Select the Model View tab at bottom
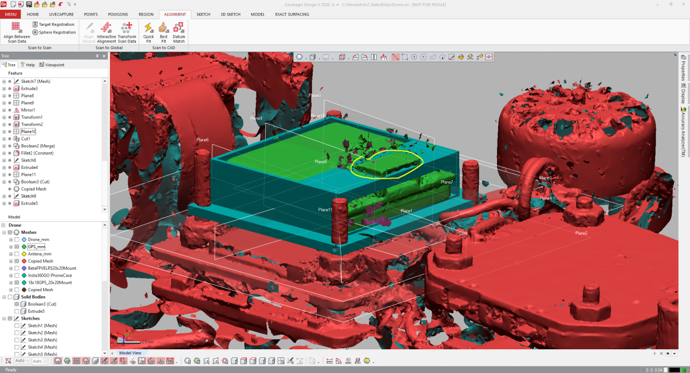The width and height of the screenshot is (690, 373). tap(130, 353)
